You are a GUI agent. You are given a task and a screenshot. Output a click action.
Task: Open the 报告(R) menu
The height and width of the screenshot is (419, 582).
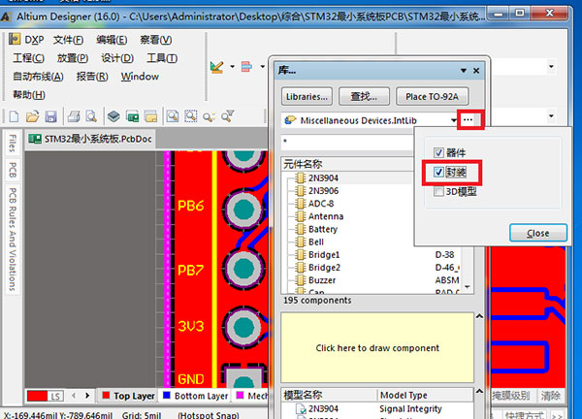[x=92, y=77]
